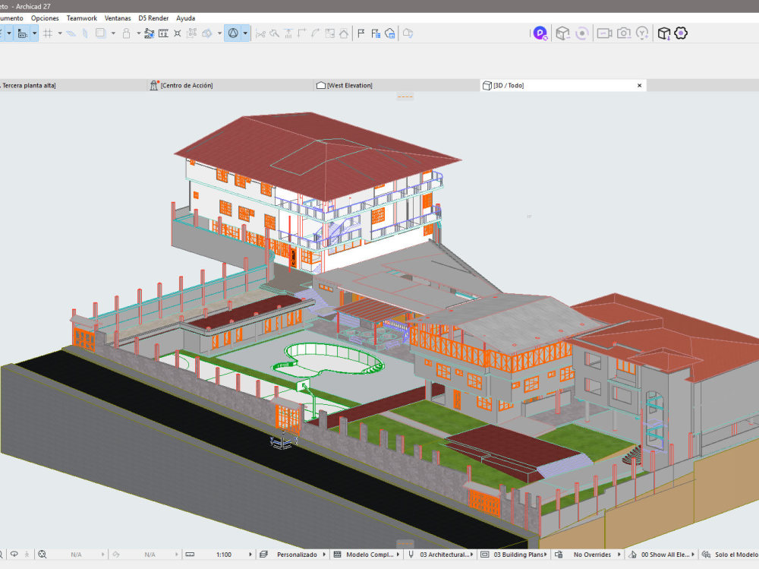Click the flag mark-up icon
The image size is (759, 569).
(361, 33)
